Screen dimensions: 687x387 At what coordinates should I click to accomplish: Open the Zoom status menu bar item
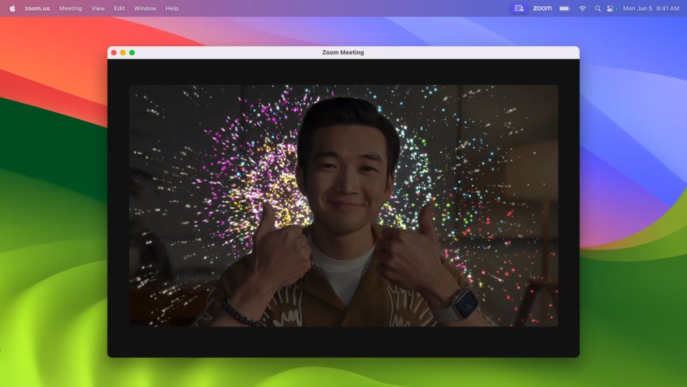543,8
